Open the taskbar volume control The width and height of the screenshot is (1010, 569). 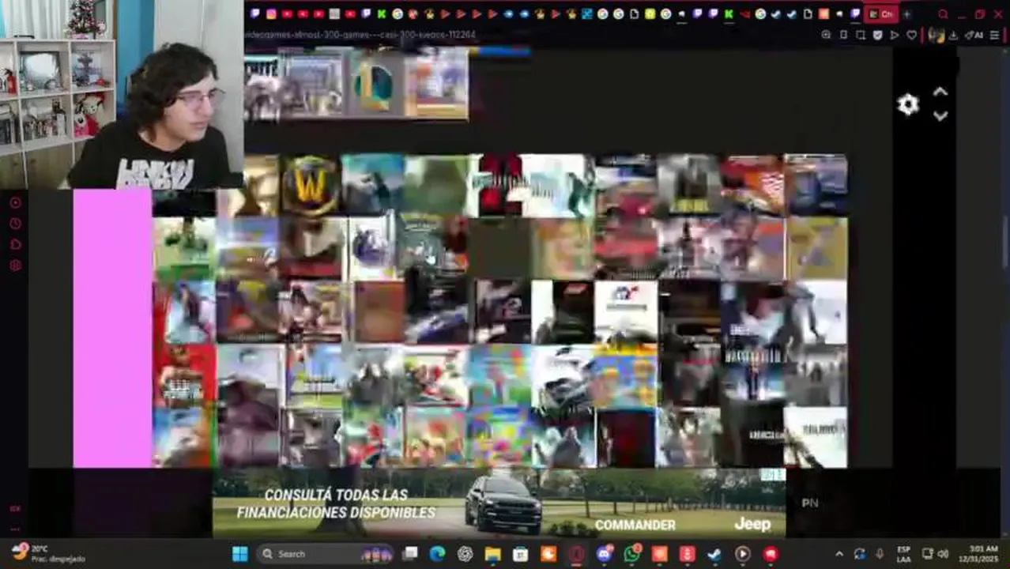943,554
